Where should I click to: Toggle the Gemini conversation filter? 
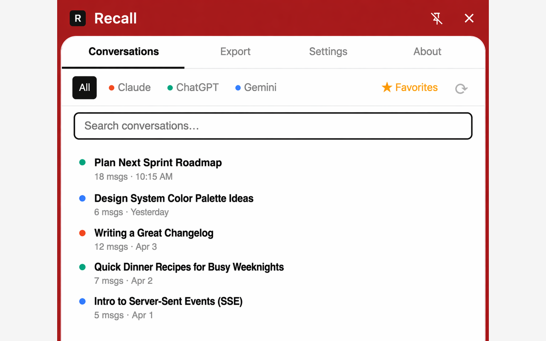pos(255,87)
